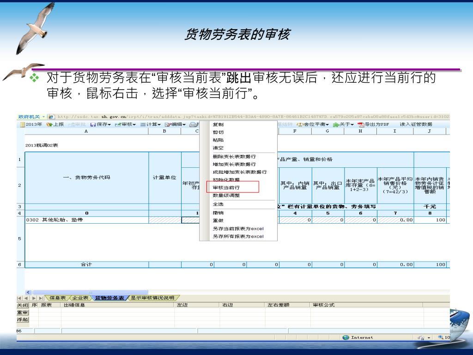Click the last-sheet navigation arrow
The height and width of the screenshot is (355, 473).
[x=41, y=298]
